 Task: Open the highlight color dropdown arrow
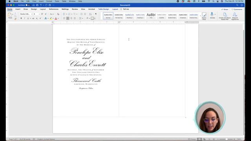pos(53,18)
